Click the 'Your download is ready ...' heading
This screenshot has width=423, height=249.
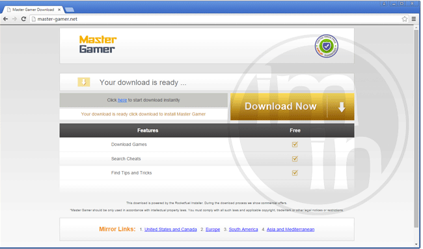(143, 82)
